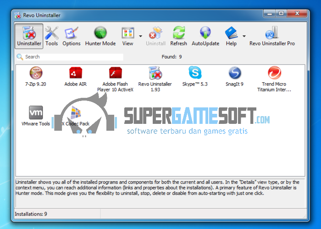The width and height of the screenshot is (321, 229).
Task: Click the window resize grip corner
Action: click(304, 216)
